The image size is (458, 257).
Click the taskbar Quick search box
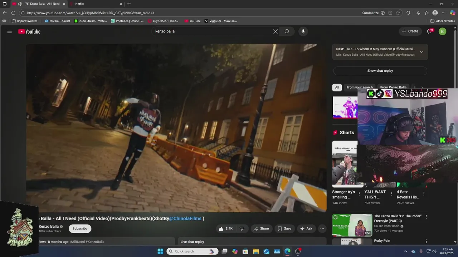click(x=193, y=251)
